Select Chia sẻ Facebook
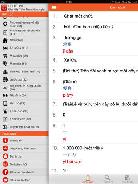The image size is (138, 184). pos(24,172)
